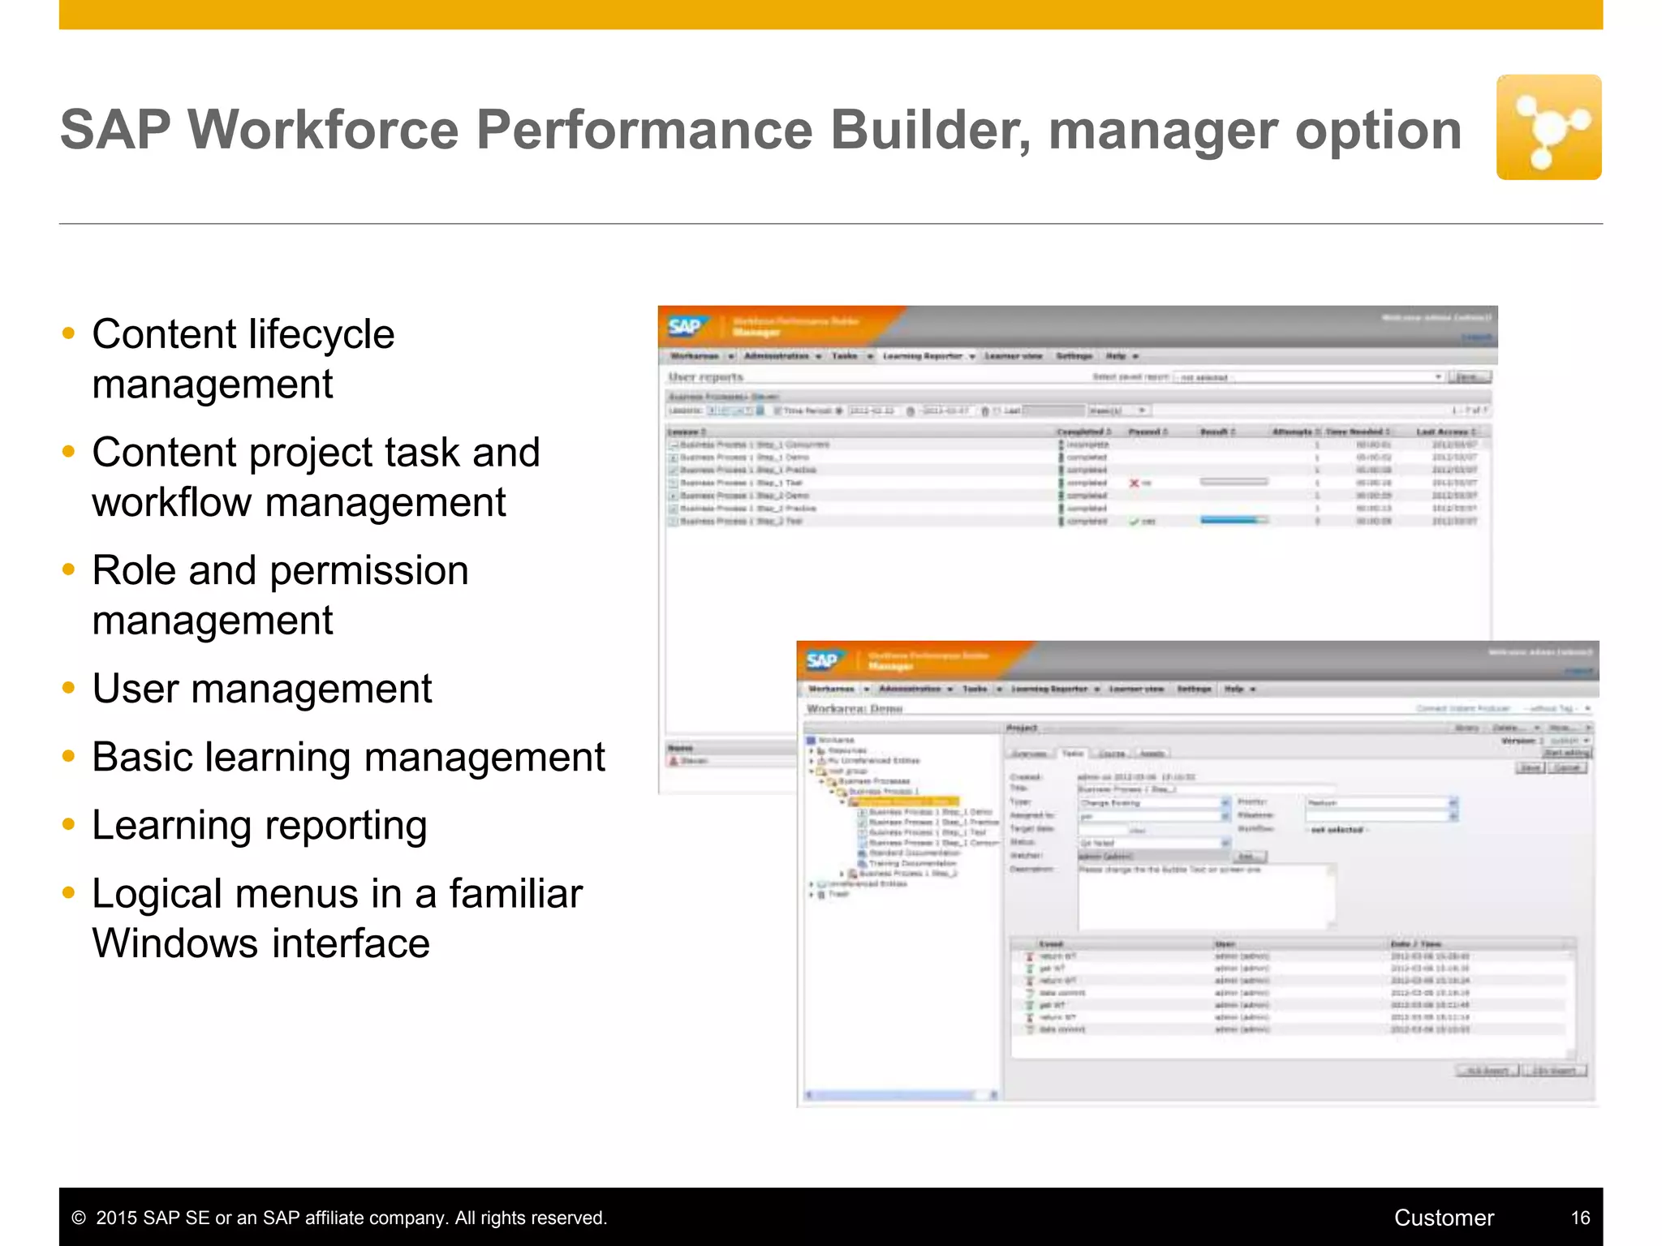Image resolution: width=1662 pixels, height=1246 pixels.
Task: Click red X failed icon in Passed column
Action: click(1134, 483)
